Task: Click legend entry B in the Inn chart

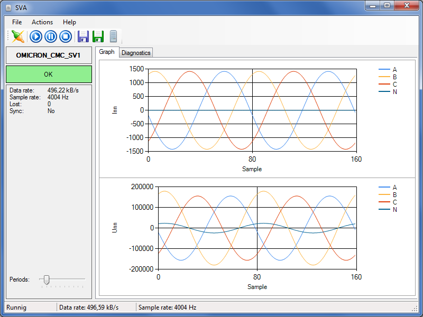Action: (x=388, y=77)
